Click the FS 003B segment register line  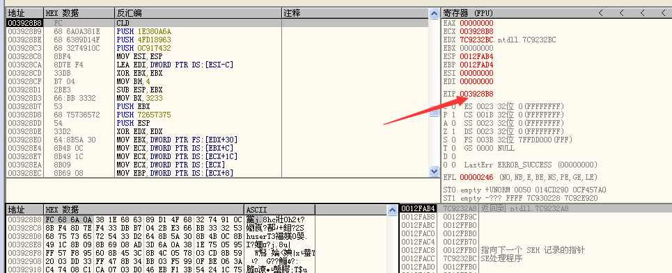coord(518,140)
